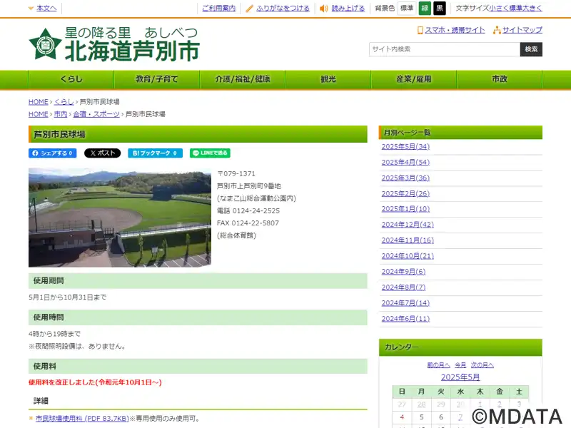Viewport: 571px width, 428px height.
Task: Open ご利用案内 usage guide link
Action: pyautogui.click(x=219, y=8)
